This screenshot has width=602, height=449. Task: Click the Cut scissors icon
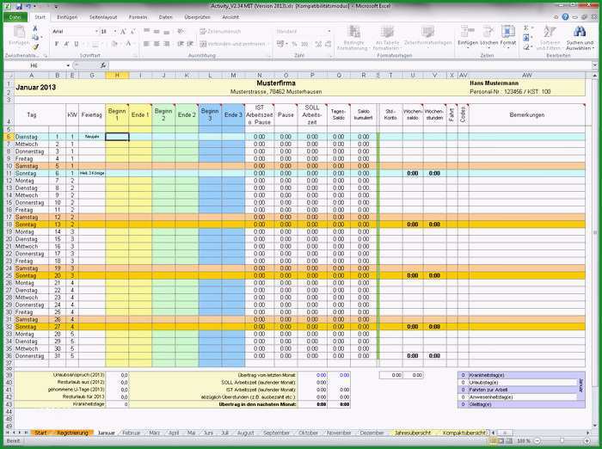(35, 28)
